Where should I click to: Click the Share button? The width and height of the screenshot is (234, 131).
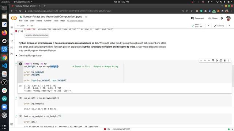tap(213, 18)
